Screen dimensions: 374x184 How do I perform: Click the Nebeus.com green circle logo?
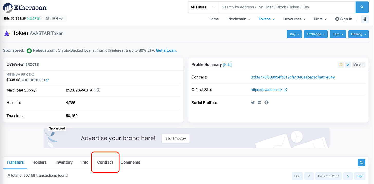[x=29, y=51]
